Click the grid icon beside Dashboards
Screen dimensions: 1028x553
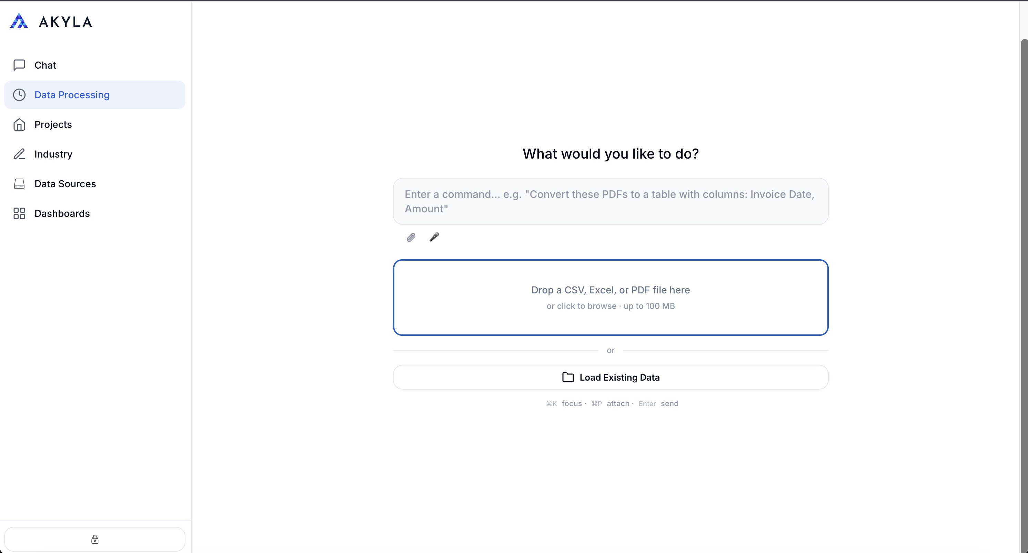[19, 213]
